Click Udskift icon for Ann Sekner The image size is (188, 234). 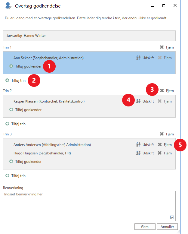tap(139, 58)
